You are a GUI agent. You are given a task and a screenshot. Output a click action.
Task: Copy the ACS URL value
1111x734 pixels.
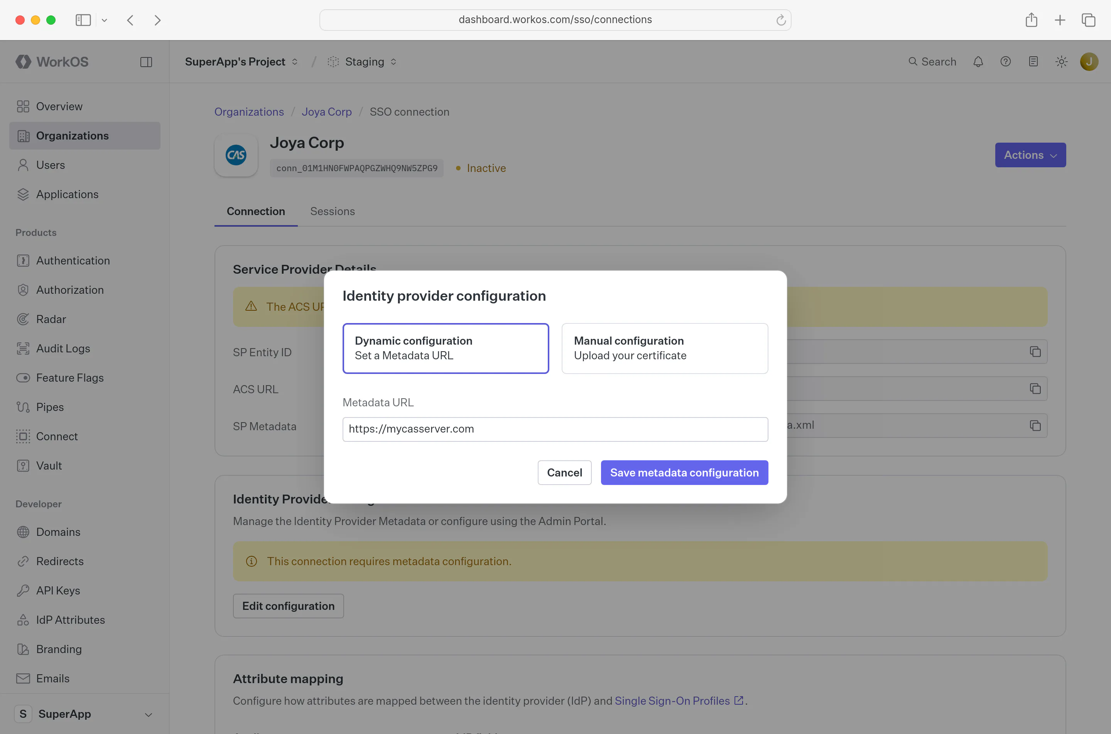(1035, 389)
